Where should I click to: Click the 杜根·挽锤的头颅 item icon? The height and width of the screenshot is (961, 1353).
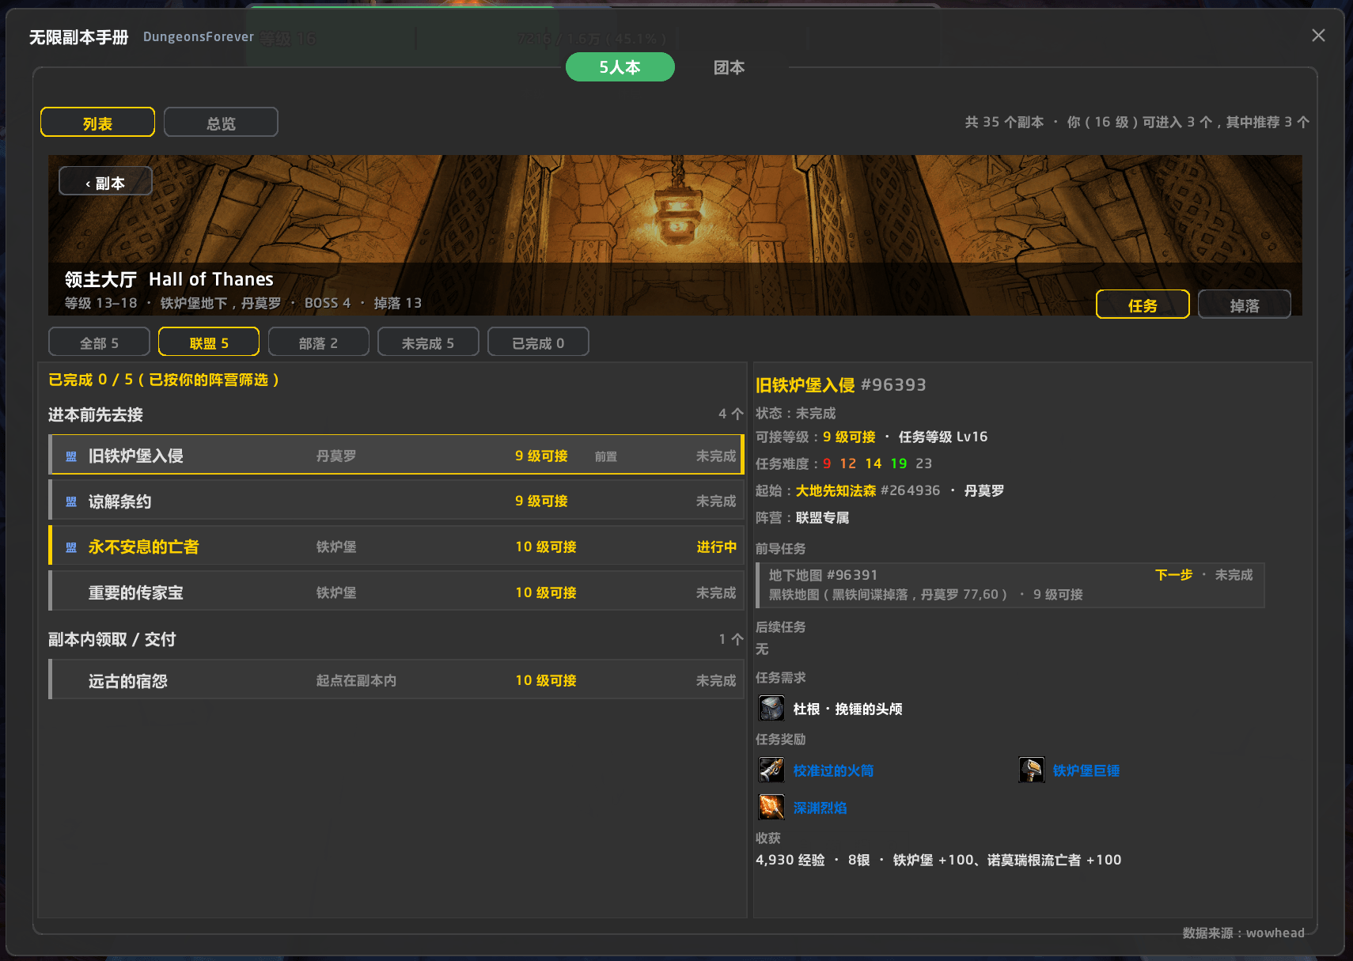pyautogui.click(x=771, y=708)
